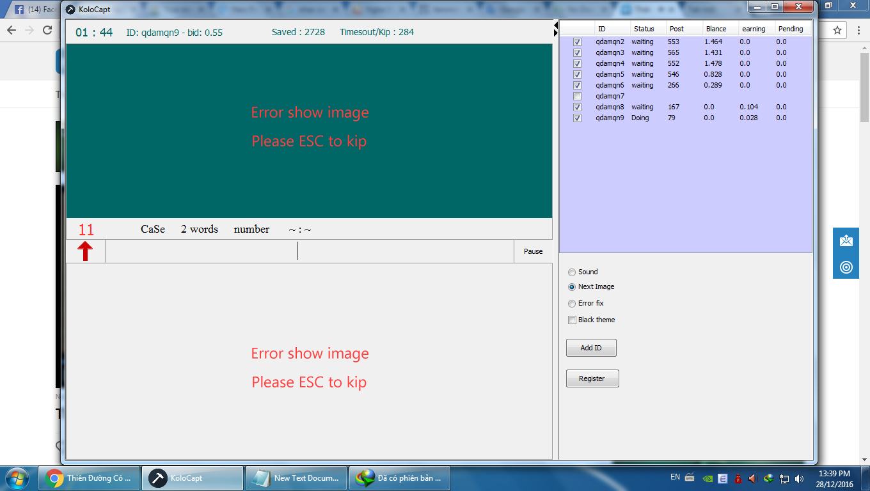Click the earning value 0.104

point(749,107)
